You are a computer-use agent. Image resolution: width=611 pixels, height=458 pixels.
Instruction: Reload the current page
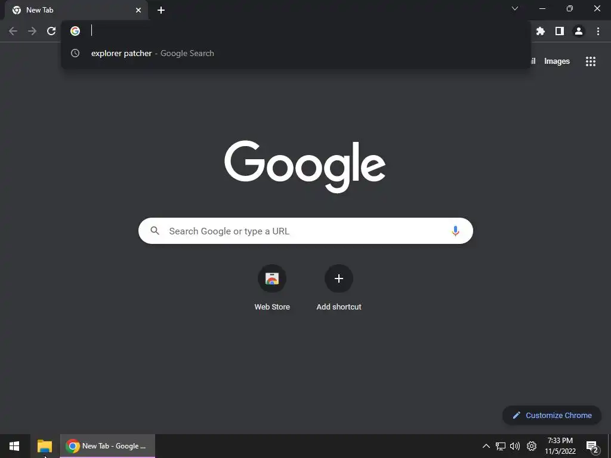pos(51,31)
